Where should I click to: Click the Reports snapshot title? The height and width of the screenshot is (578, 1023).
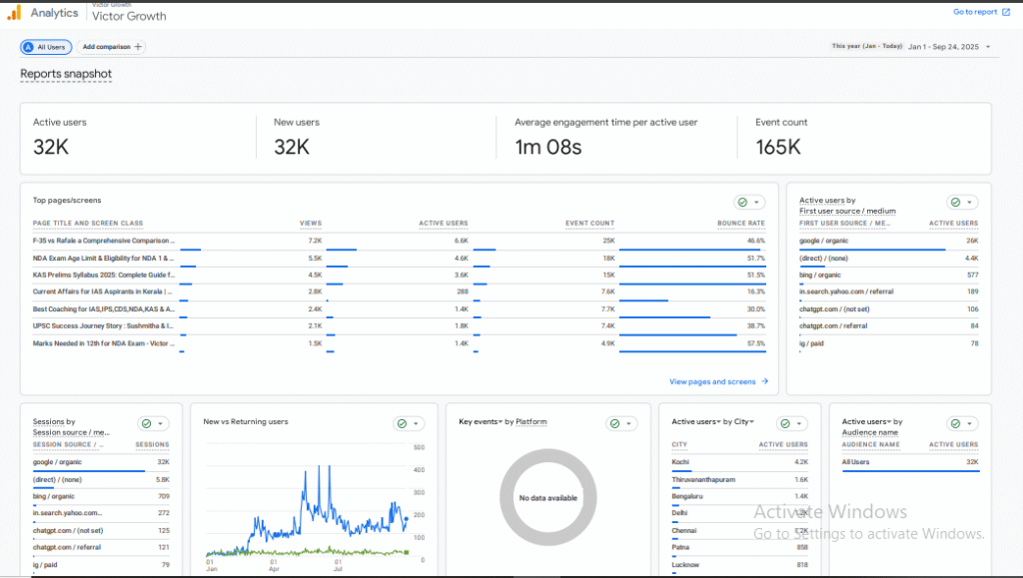coord(66,74)
